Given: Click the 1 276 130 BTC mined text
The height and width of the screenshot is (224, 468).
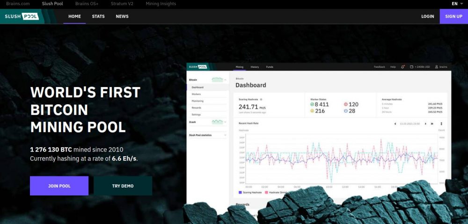Looking at the screenshot, I should (x=51, y=150).
